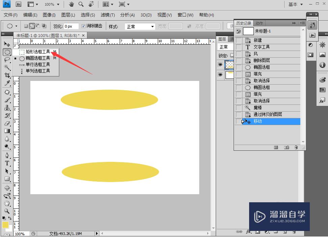Open the History panel options menu
328x237 pixels.
coord(302,23)
